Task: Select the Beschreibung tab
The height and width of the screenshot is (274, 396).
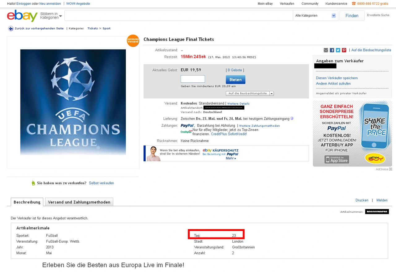Action: pos(27,202)
